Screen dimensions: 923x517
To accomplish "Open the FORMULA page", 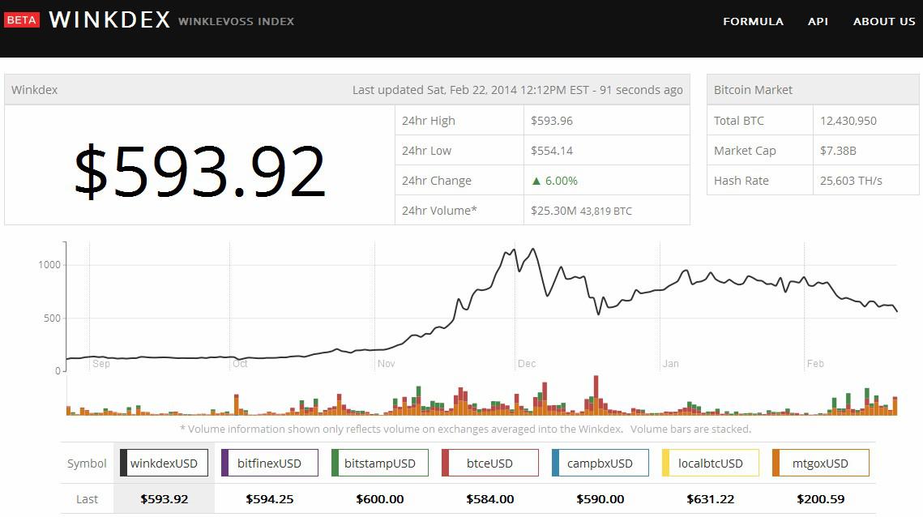I will pos(753,21).
